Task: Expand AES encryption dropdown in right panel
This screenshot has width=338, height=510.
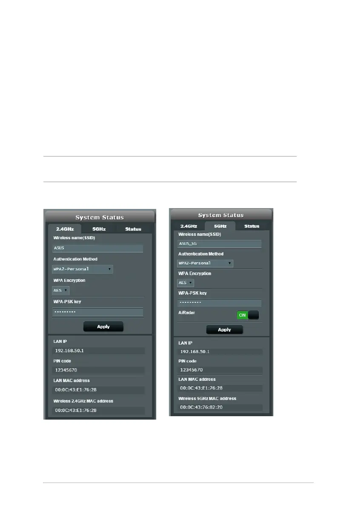Action: click(x=186, y=283)
